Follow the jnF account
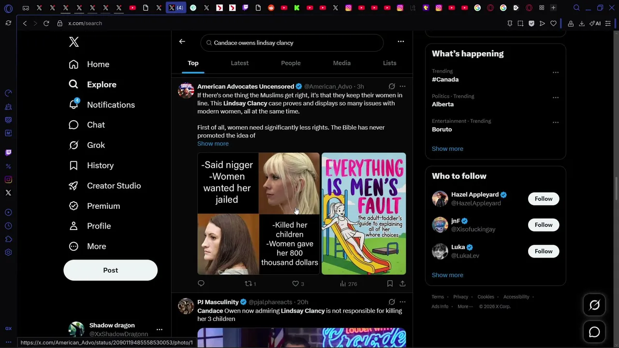619x348 pixels. click(544, 225)
